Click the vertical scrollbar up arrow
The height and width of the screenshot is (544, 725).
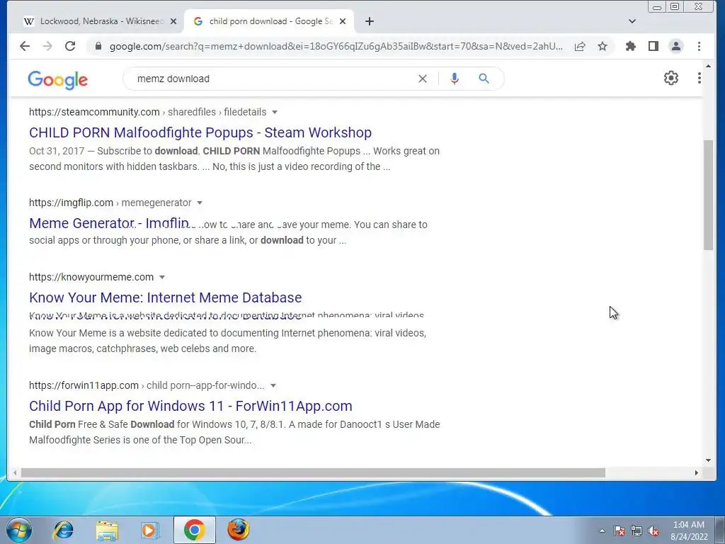pos(708,67)
